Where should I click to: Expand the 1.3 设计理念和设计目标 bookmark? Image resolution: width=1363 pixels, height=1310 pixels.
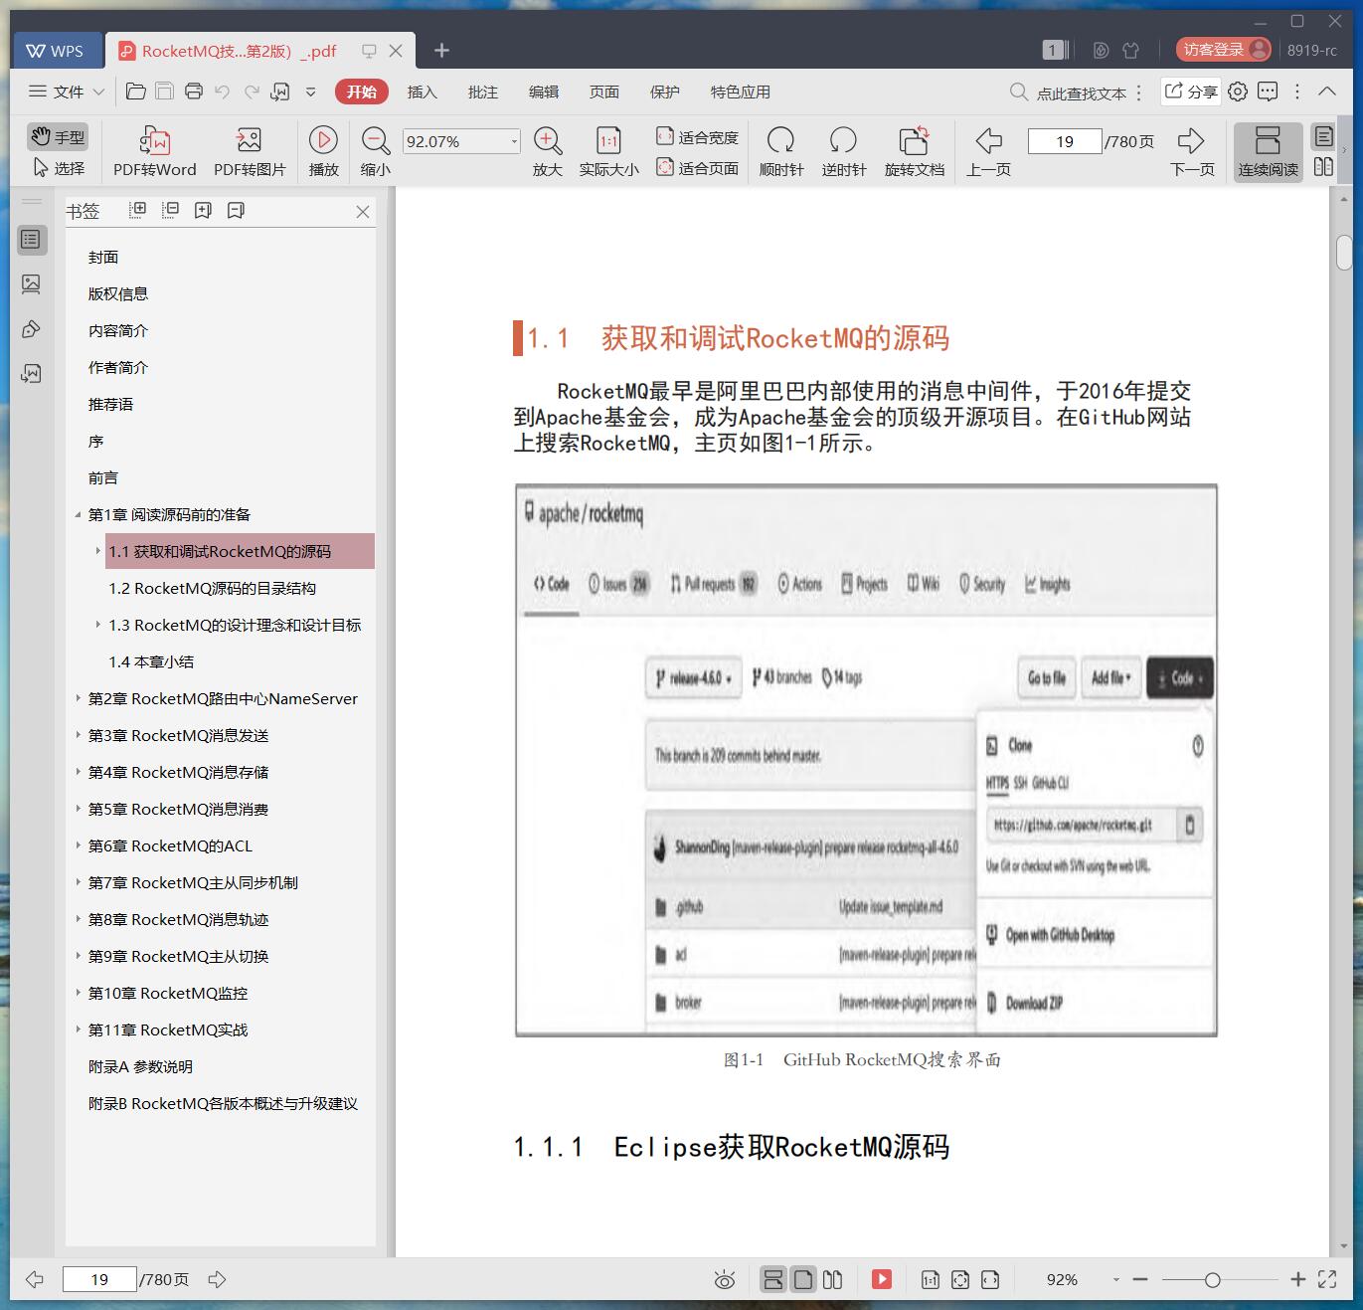click(x=97, y=625)
